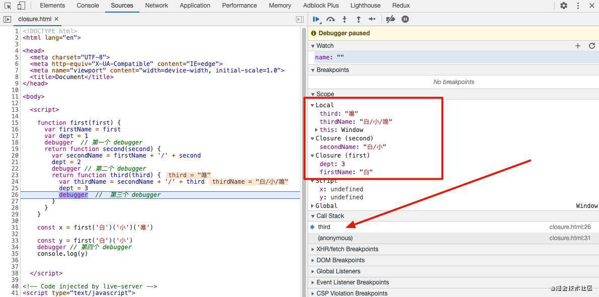This screenshot has width=599, height=297.
Task: Click the 'Debugger paused' banner text
Action: point(344,33)
